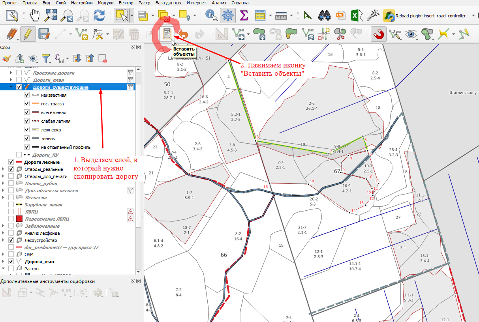
Task: Open the Вектор menu
Action: pos(126,3)
